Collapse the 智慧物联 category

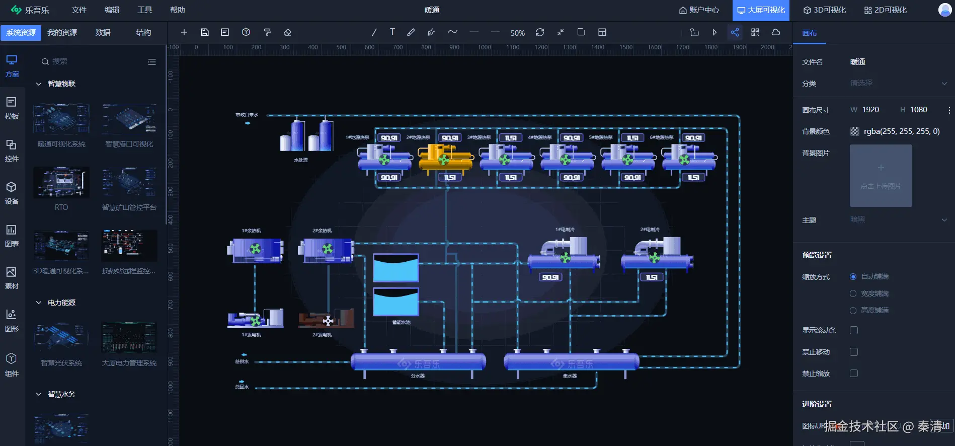(39, 84)
